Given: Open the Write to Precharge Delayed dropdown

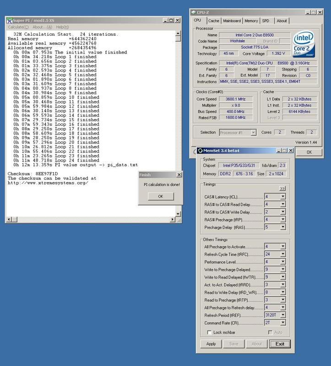Looking at the screenshot, I should (x=283, y=269).
